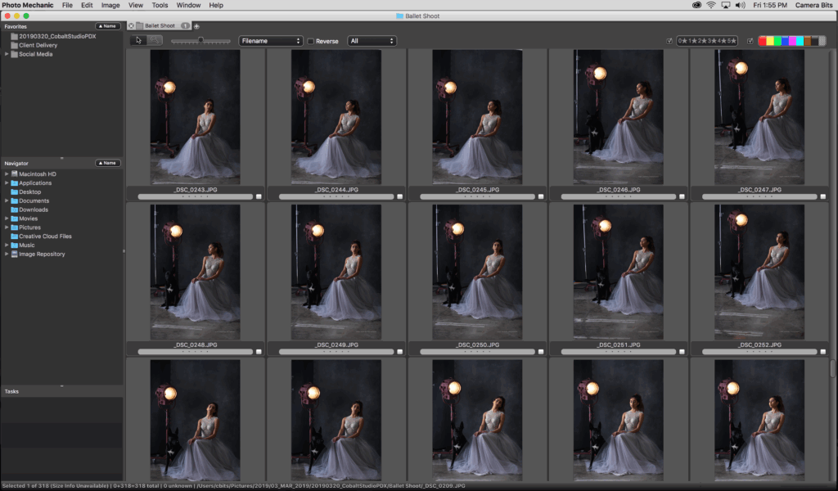838x491 pixels.
Task: Open the Tools menu
Action: pos(160,5)
